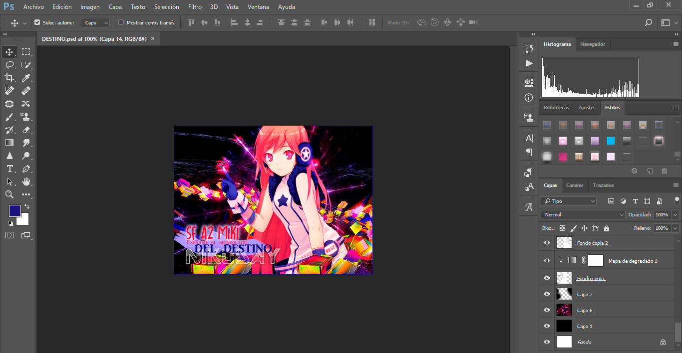Select the Rectangular Marquee tool
This screenshot has height=353, width=682.
[26, 52]
